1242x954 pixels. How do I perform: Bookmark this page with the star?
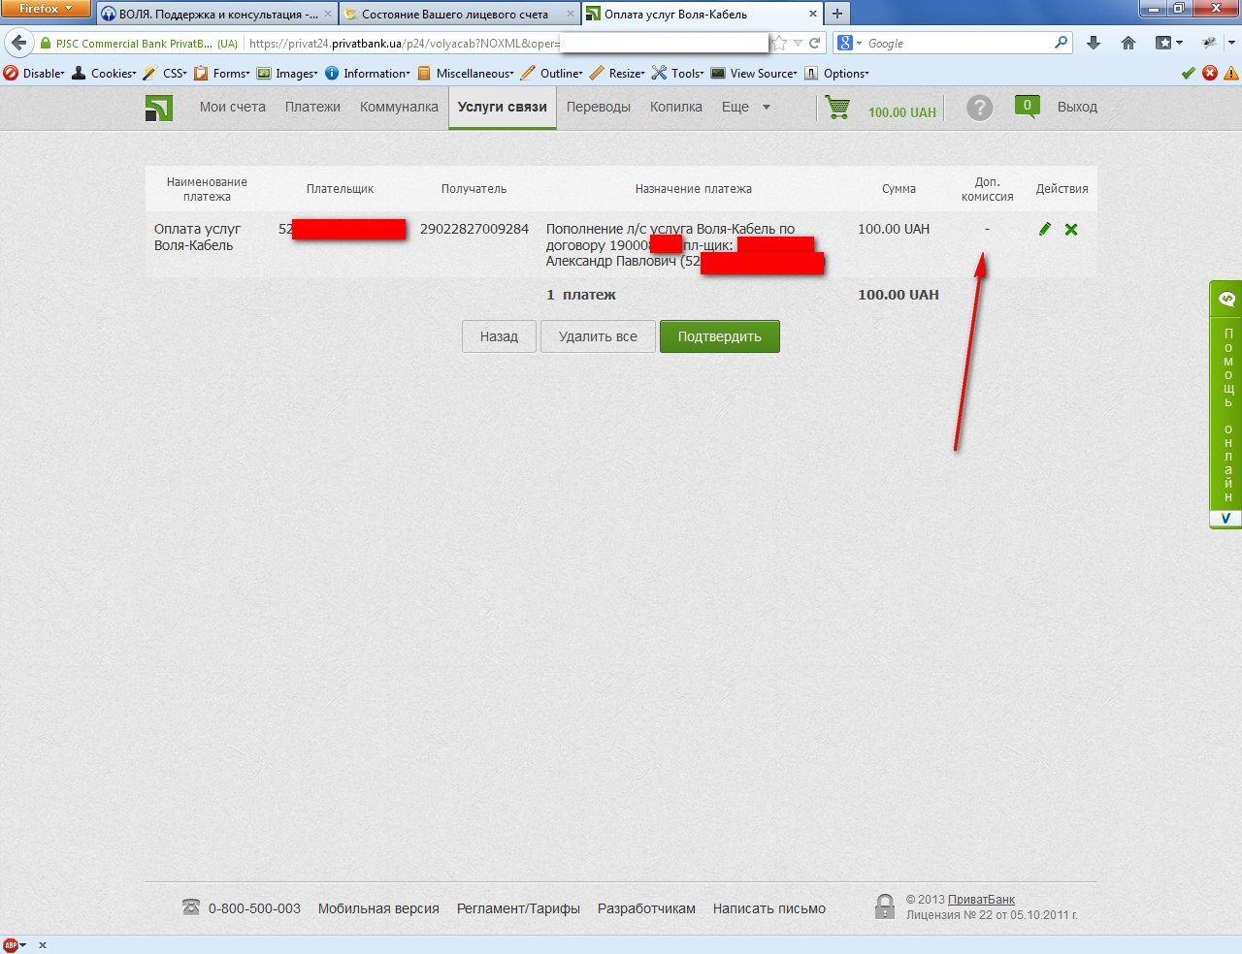tap(779, 44)
